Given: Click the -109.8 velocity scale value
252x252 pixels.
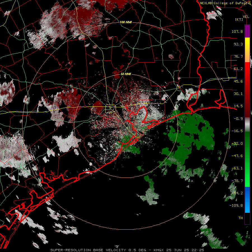Looking at the screenshot, I should [236, 206].
